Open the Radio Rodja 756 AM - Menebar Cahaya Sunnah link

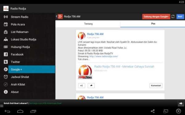[x=124, y=67]
